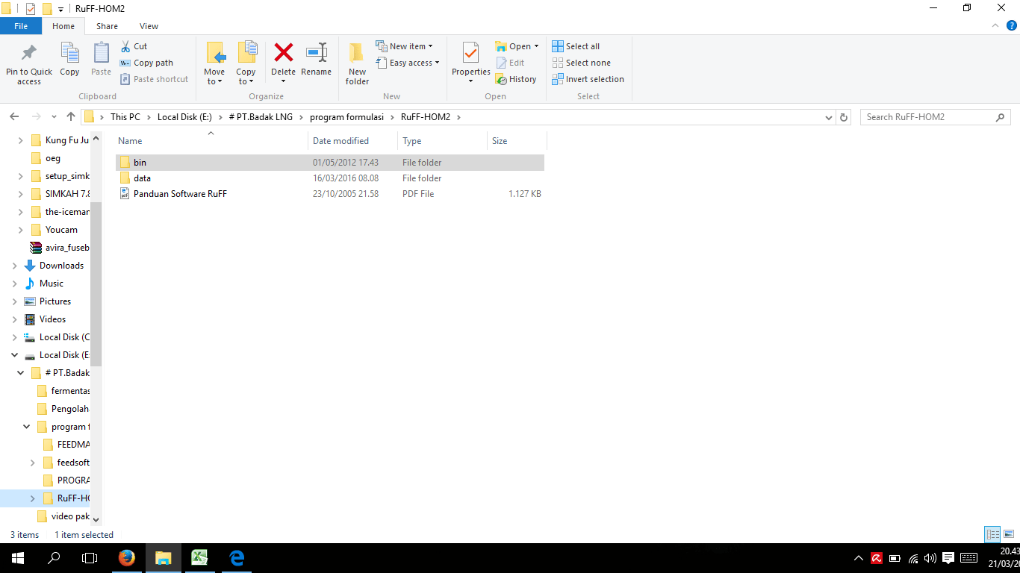Click the search RuFF-HOM2 input field
1020x573 pixels.
[x=927, y=117]
